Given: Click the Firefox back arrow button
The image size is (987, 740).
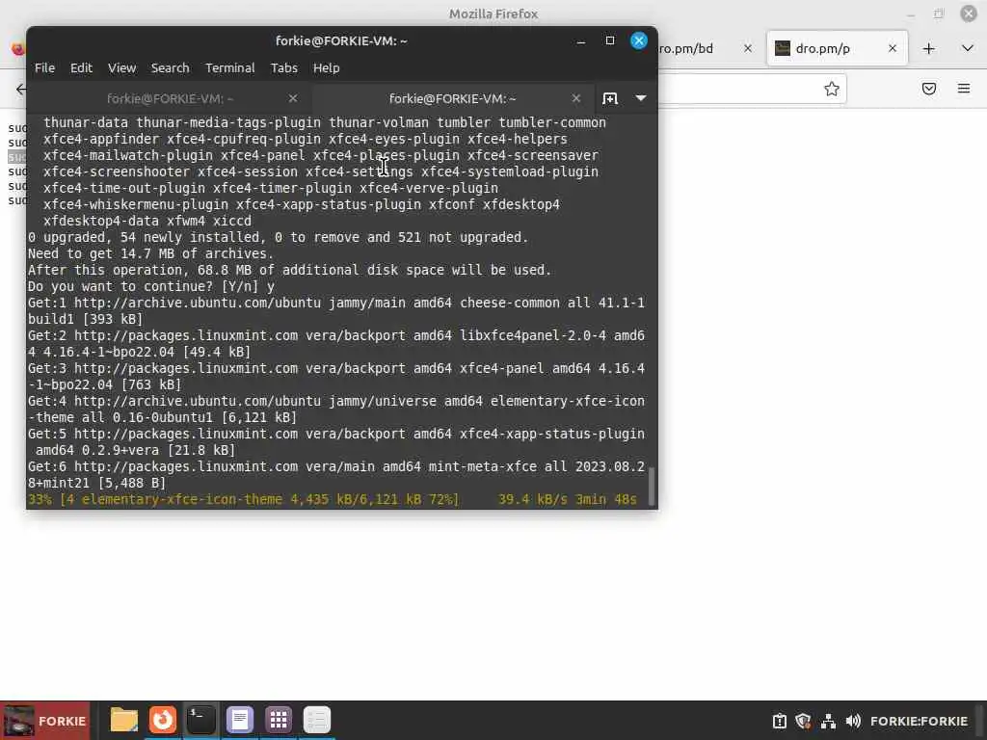Looking at the screenshot, I should pyautogui.click(x=21, y=89).
